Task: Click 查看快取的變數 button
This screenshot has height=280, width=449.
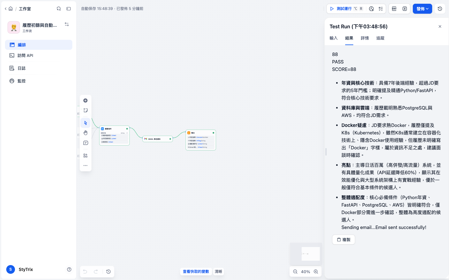Action: click(196, 272)
